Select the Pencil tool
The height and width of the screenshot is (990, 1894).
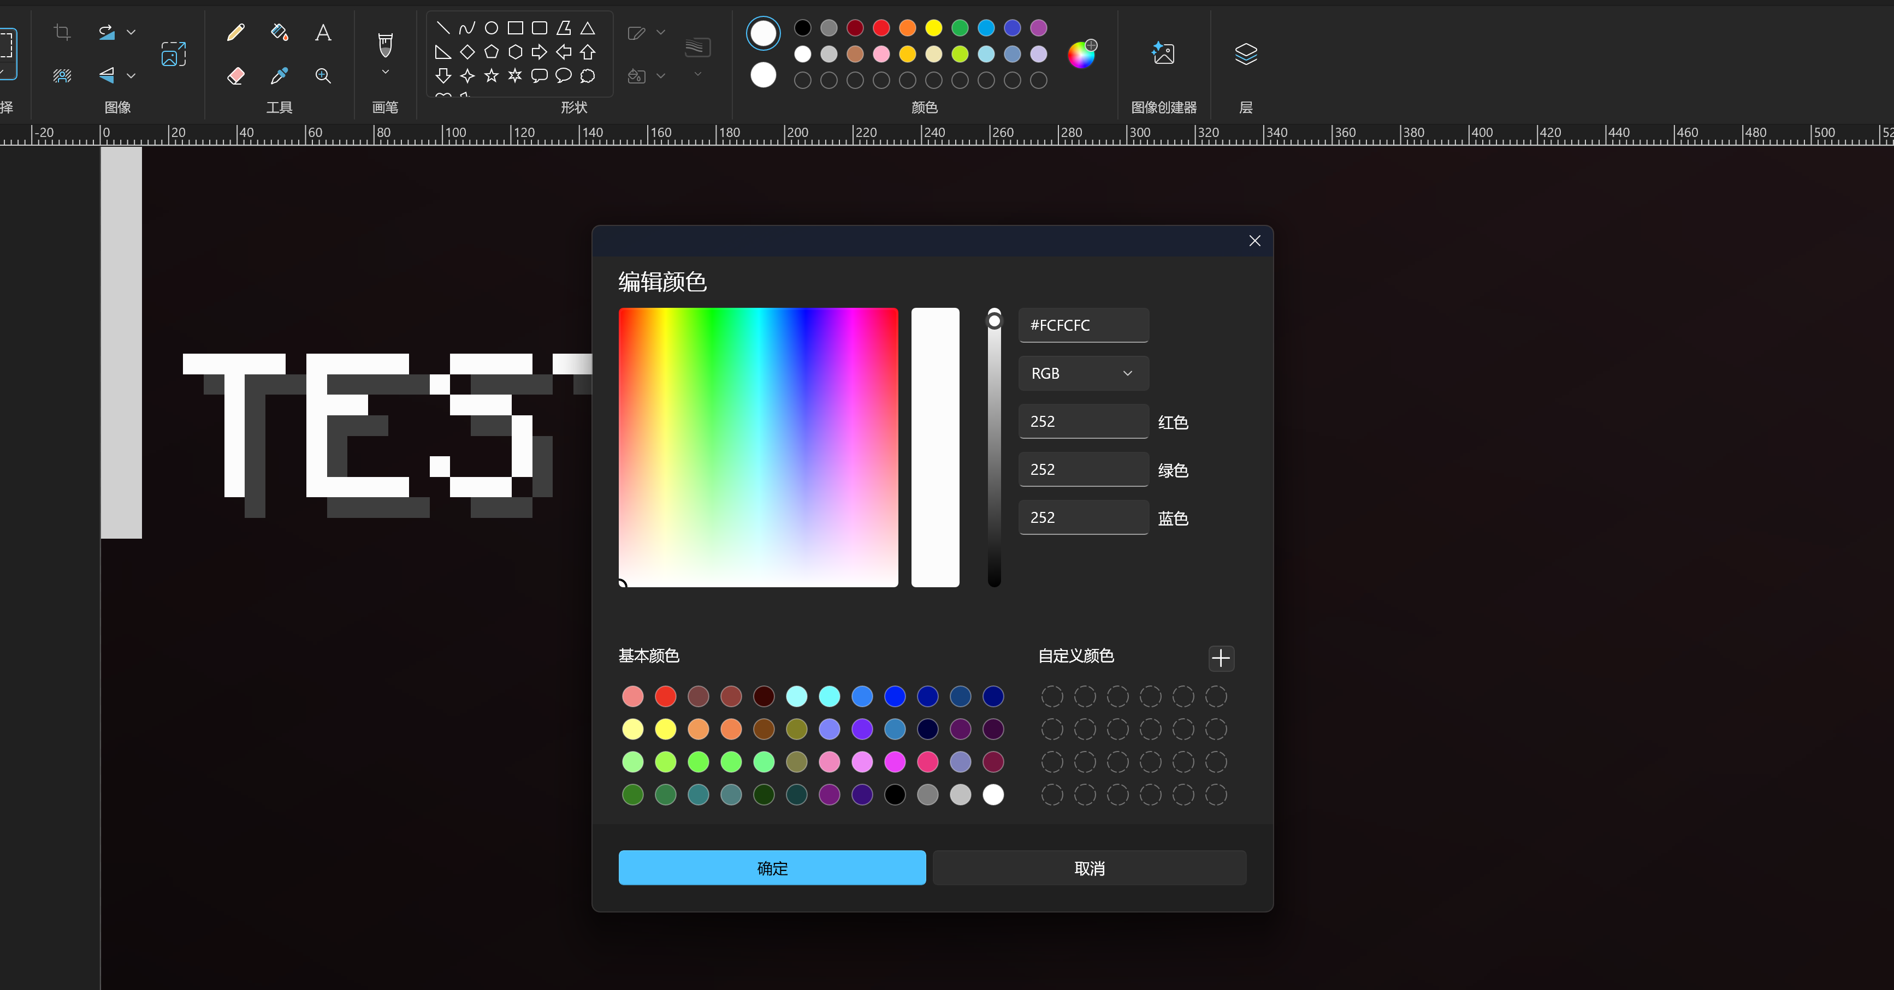pyautogui.click(x=235, y=32)
